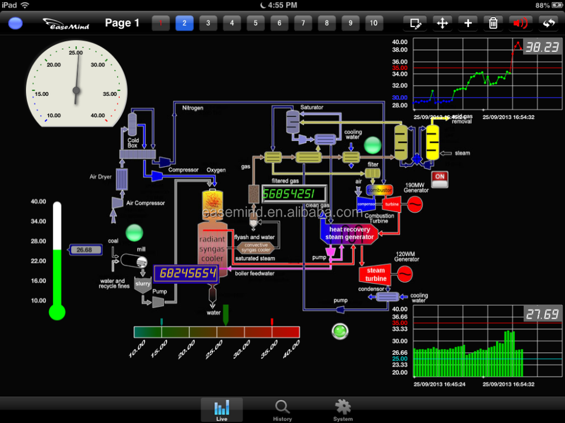565x423 pixels.
Task: Toggle green indicator light beside Air Compressor
Action: tap(135, 233)
